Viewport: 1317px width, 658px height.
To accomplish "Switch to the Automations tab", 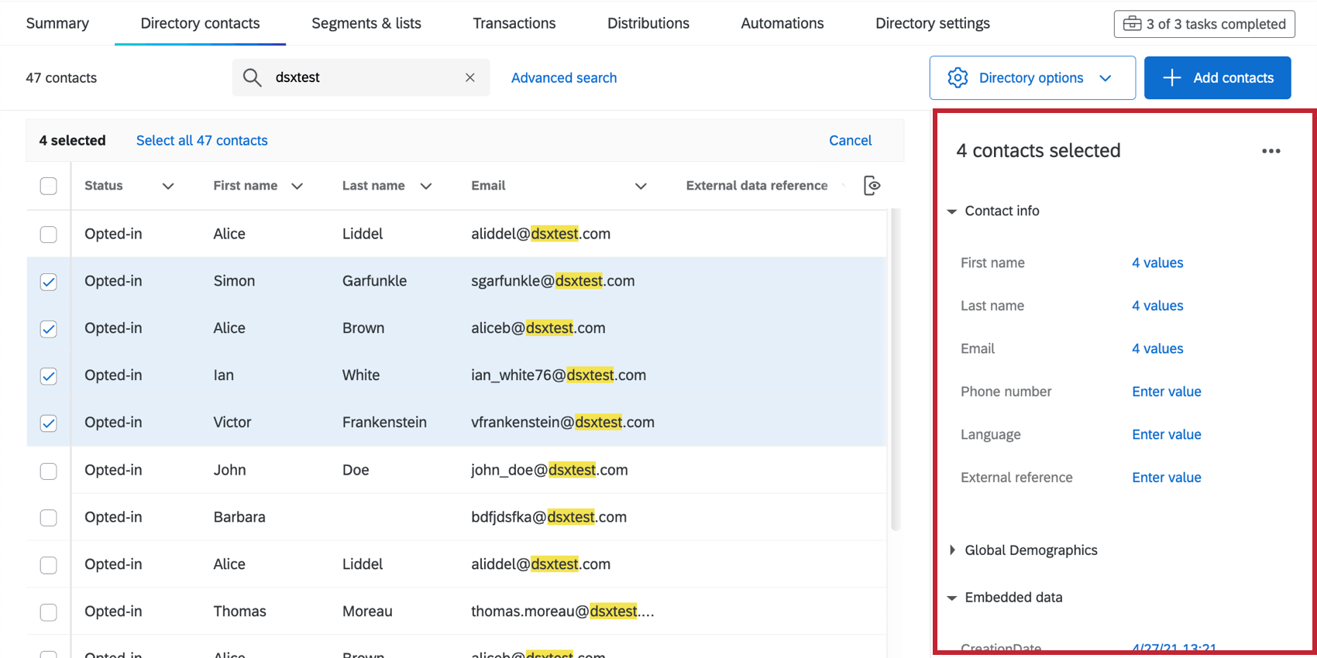I will (x=782, y=23).
